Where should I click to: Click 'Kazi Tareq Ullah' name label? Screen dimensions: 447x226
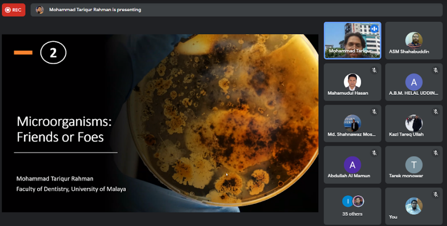(x=406, y=134)
